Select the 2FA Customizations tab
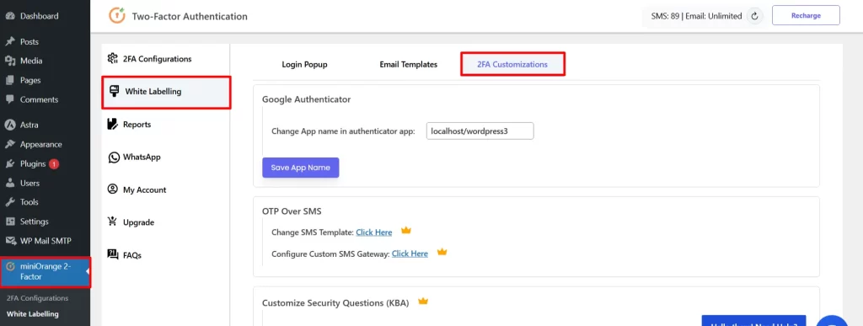The width and height of the screenshot is (863, 326). (x=512, y=64)
